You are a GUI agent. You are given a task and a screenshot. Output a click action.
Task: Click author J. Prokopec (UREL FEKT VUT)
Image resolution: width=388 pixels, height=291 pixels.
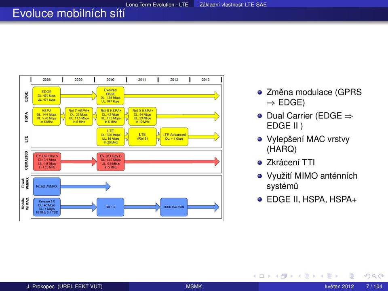(x=64, y=286)
